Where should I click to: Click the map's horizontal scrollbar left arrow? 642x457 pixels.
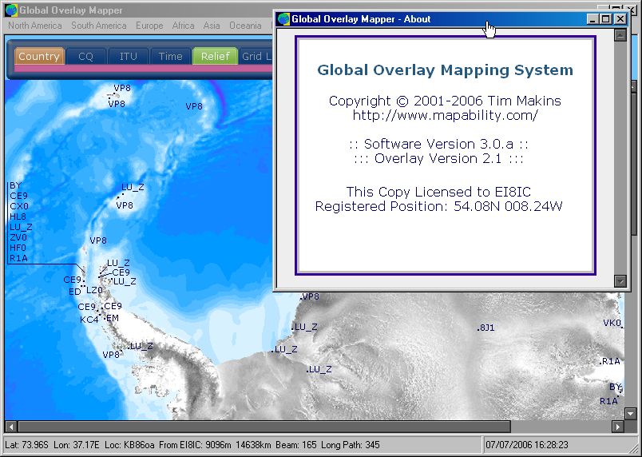click(11, 427)
